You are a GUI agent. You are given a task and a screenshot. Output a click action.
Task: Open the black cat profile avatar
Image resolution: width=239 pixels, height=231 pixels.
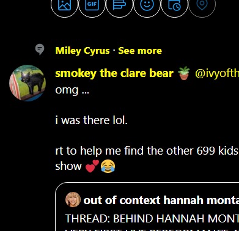(x=28, y=83)
